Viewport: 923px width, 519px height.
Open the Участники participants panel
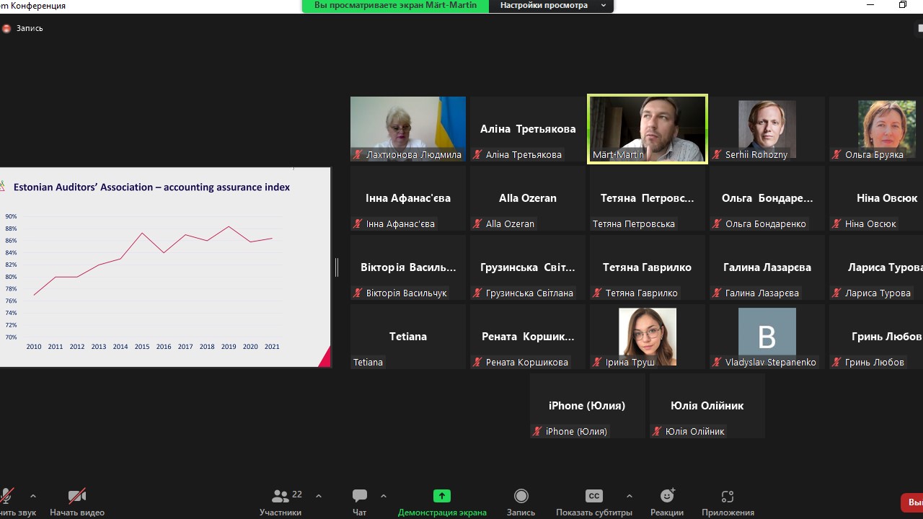(x=281, y=502)
